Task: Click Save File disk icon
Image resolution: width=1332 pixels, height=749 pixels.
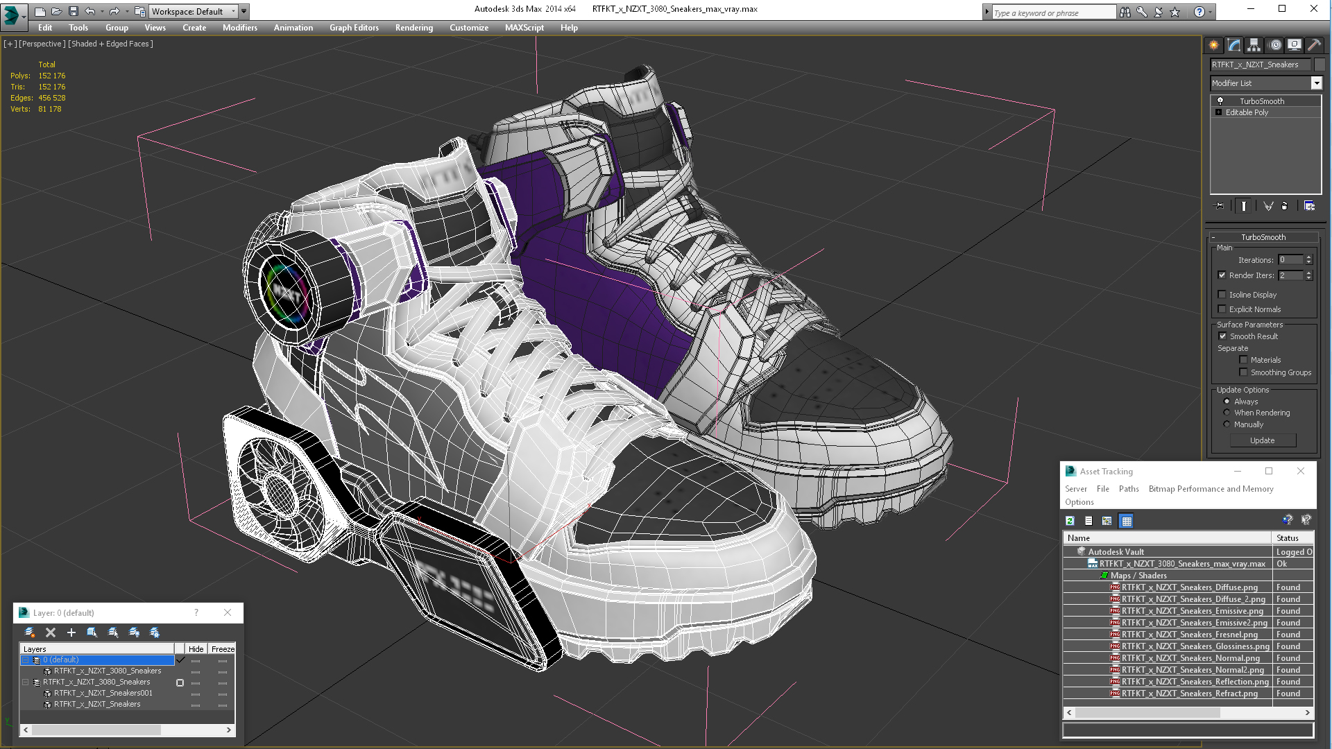Action: coord(74,11)
